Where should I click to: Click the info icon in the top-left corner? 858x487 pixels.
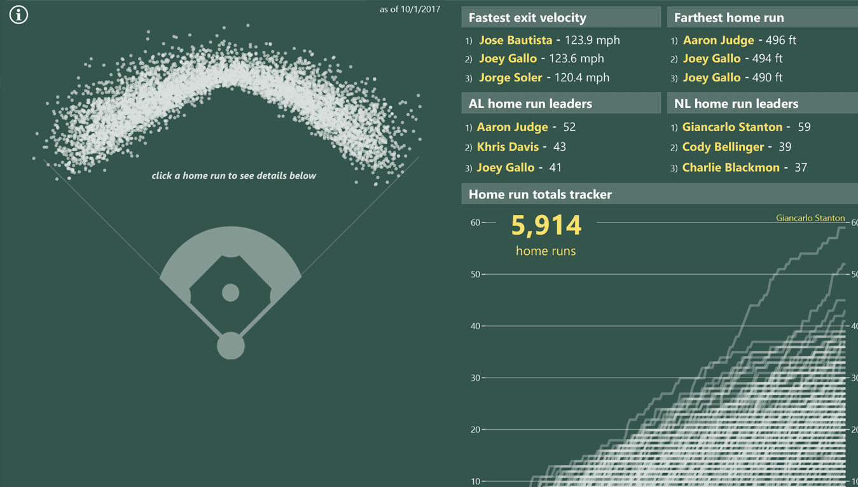(18, 15)
